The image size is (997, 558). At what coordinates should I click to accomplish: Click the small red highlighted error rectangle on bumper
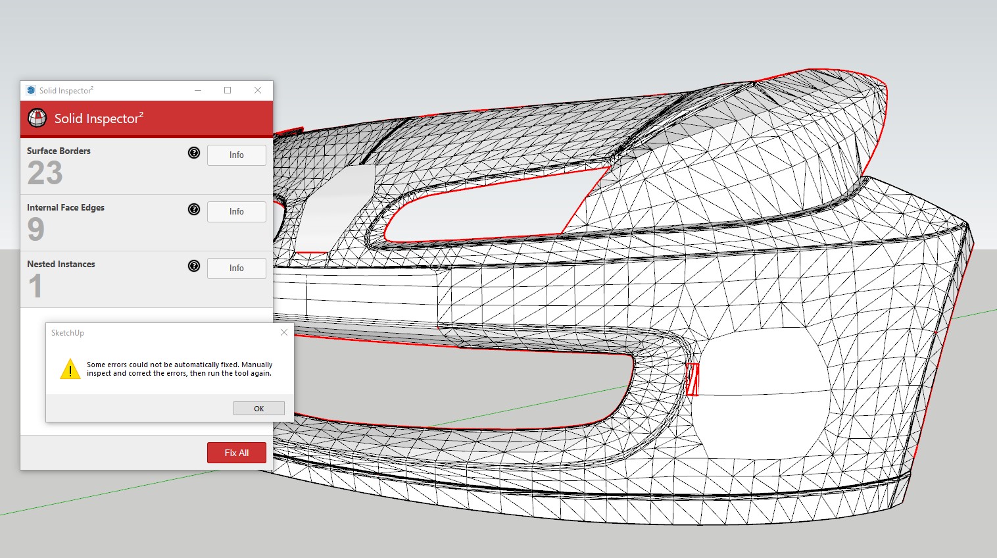click(x=692, y=379)
